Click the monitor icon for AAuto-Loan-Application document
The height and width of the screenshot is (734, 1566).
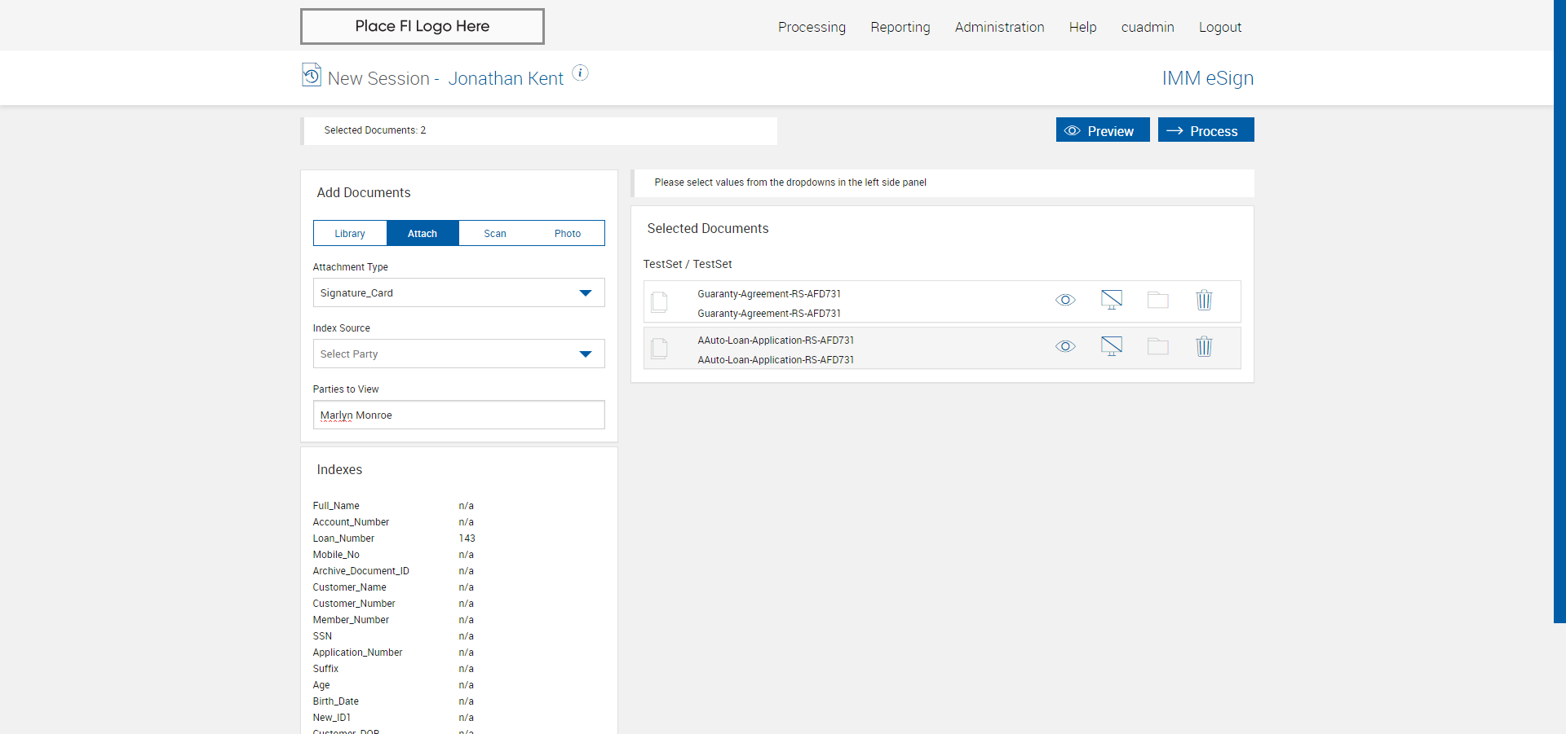click(1111, 347)
